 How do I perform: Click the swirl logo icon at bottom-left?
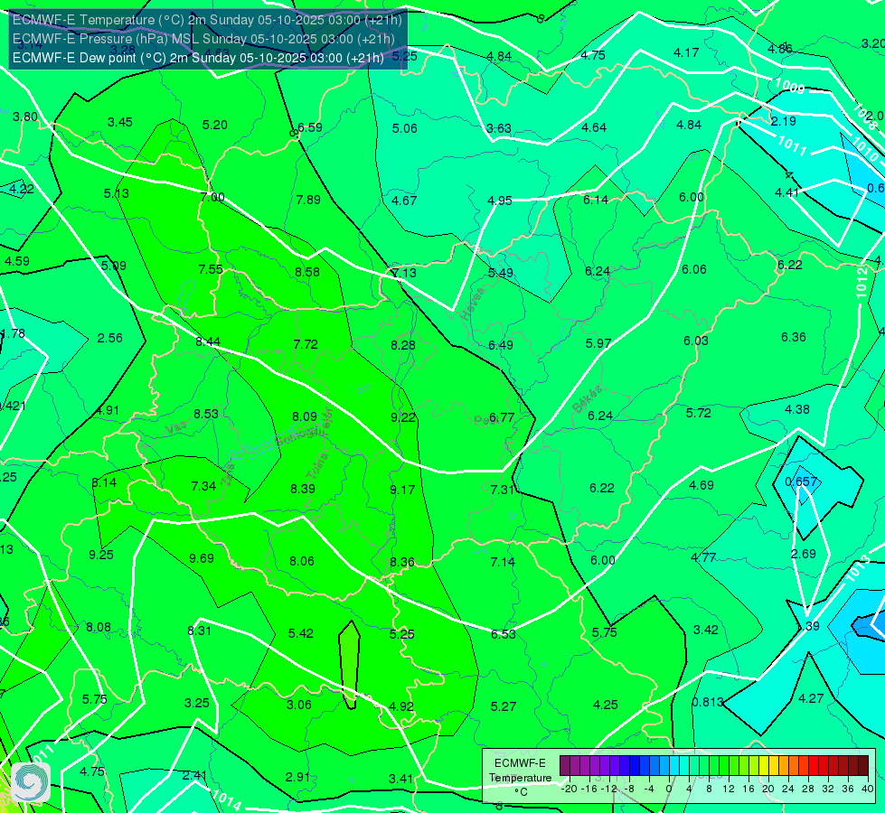31,782
